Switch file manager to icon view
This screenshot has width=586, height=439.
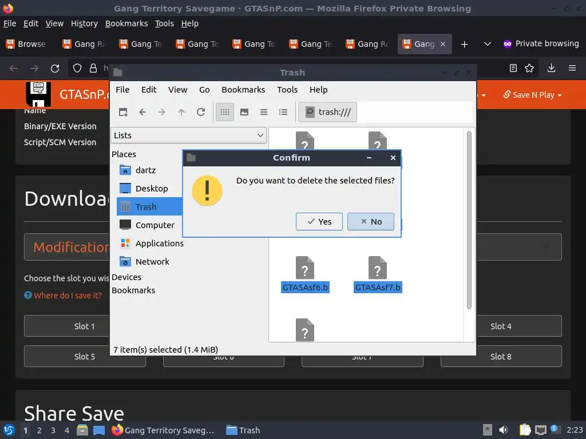[x=224, y=112]
